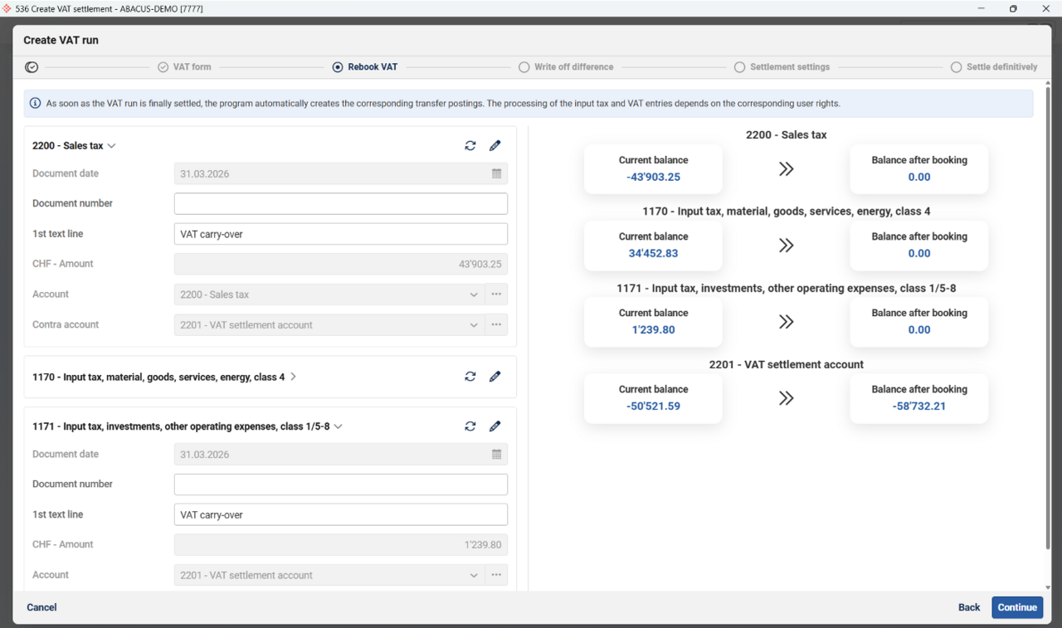Screen dimensions: 1062x628
Task: Click edit pencil for account 1170 section
Action: 495,377
